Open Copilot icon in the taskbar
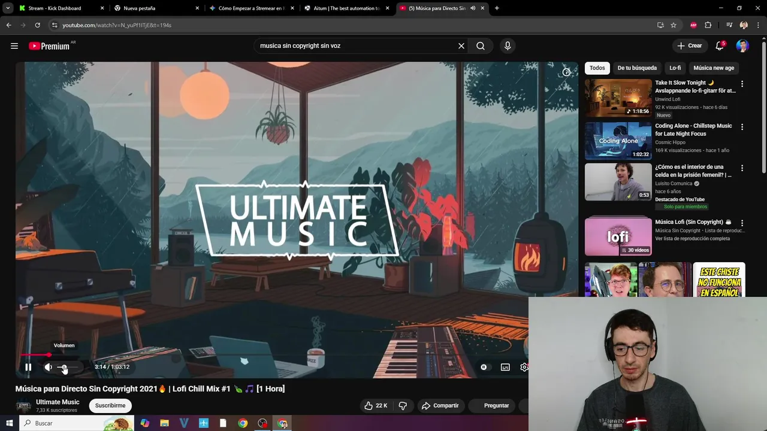767x431 pixels. coord(144,423)
